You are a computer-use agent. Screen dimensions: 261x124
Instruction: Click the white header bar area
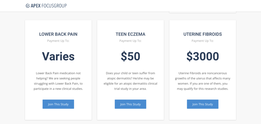(130, 6)
